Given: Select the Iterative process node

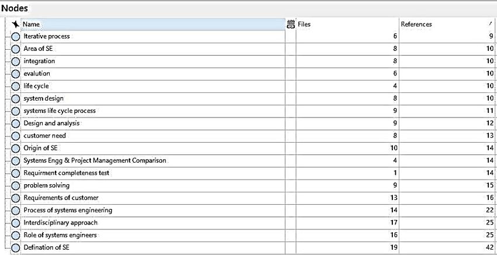Looking at the screenshot, I should coord(47,36).
